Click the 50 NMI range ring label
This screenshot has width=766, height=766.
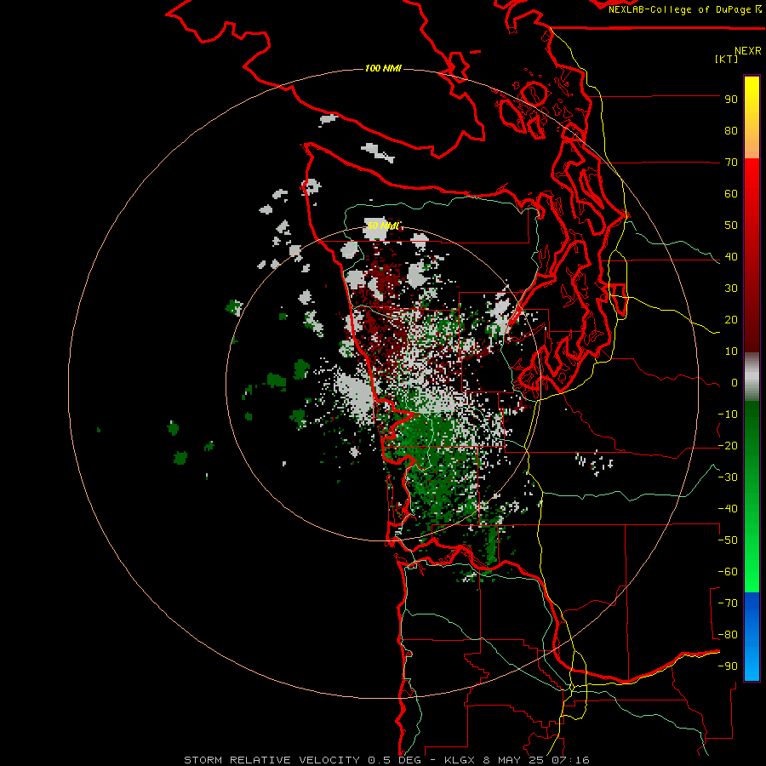(383, 226)
